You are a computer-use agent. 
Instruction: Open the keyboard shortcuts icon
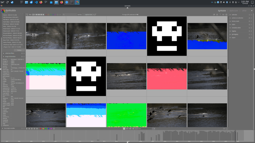coord(223,14)
